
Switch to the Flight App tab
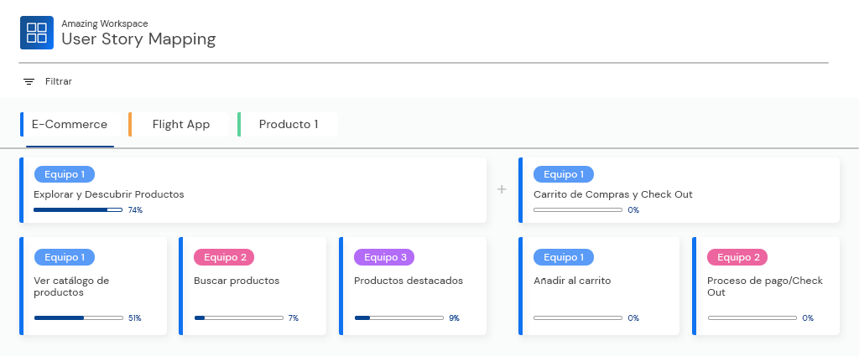[180, 124]
